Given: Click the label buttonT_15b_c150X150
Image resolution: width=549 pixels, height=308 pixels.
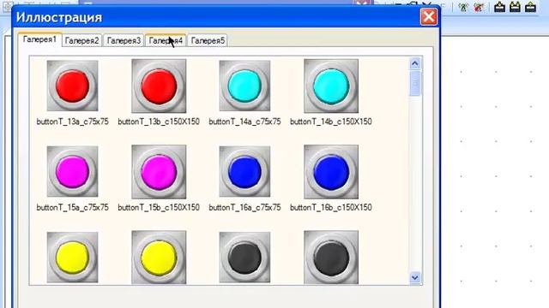Looking at the screenshot, I should pos(159,207).
